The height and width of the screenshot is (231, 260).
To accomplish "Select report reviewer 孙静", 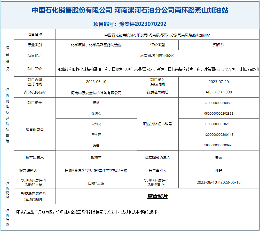I will [219, 171].
